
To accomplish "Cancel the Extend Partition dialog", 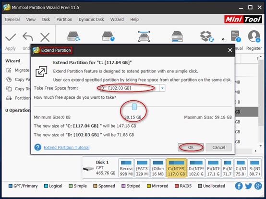I will point(218,147).
